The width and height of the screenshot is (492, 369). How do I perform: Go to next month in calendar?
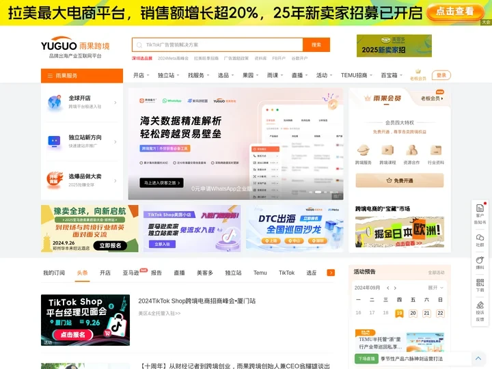(395, 288)
